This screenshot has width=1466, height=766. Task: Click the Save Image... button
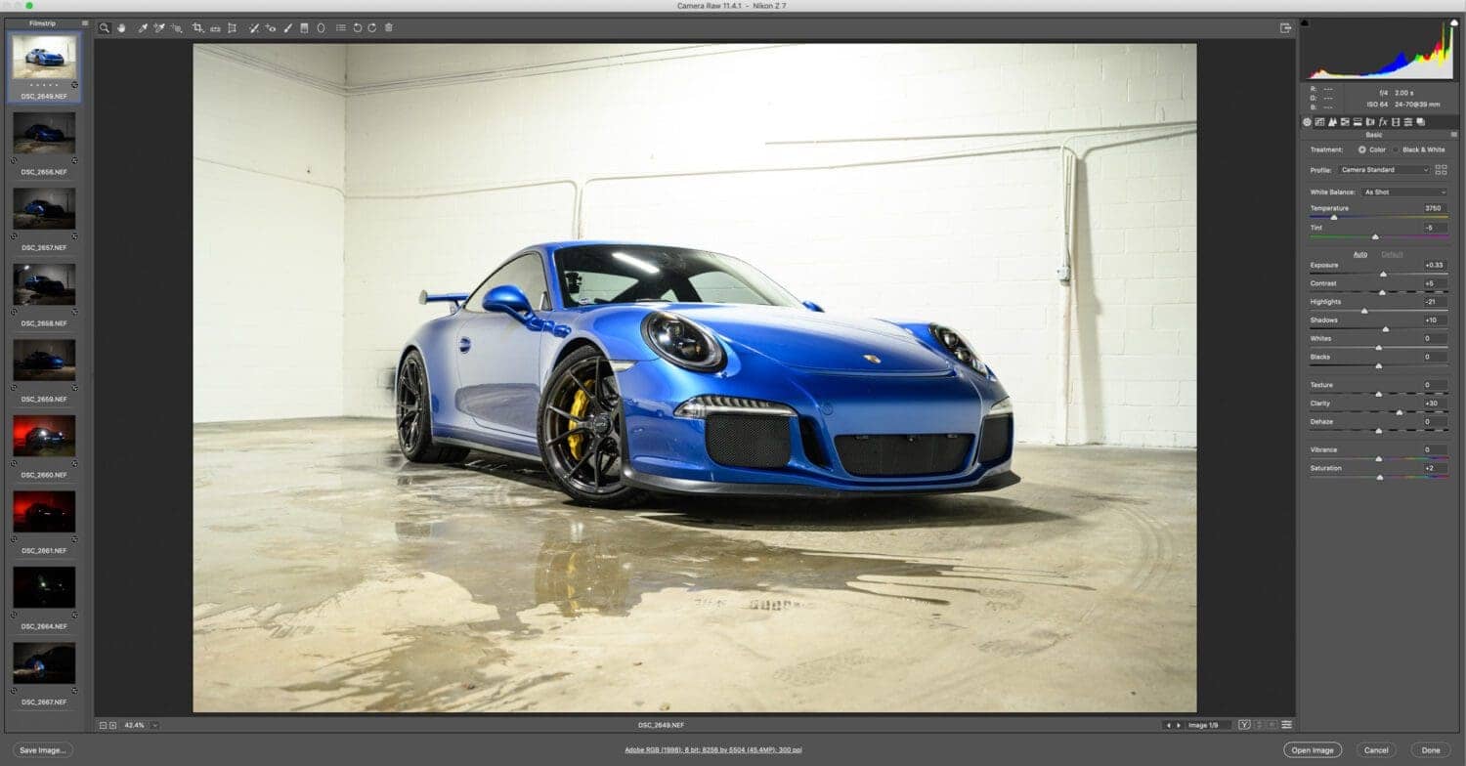pos(43,750)
